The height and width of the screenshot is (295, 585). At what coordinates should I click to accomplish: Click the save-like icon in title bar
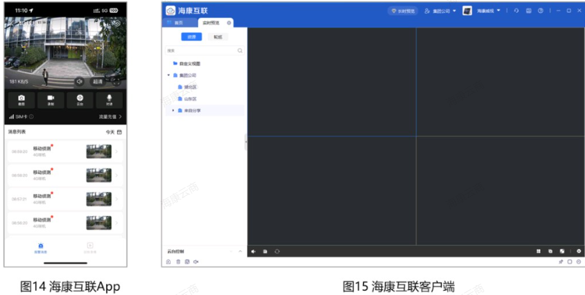529,11
